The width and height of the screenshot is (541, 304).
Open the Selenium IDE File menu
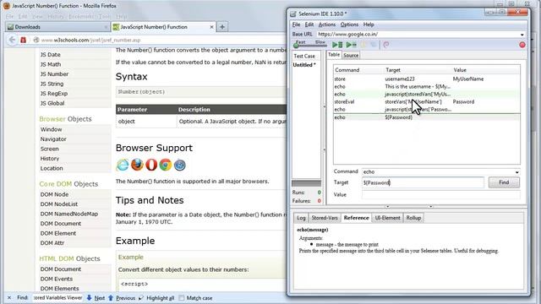296,24
